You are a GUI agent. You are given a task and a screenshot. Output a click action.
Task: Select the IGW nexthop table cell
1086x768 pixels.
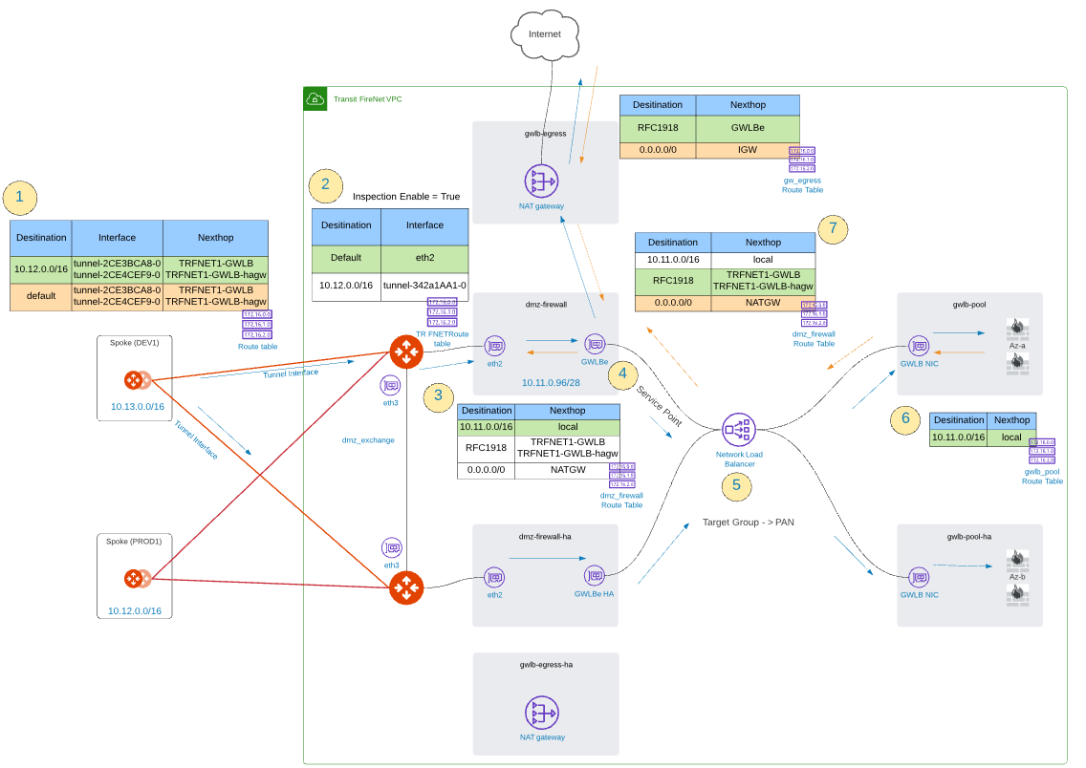click(748, 150)
